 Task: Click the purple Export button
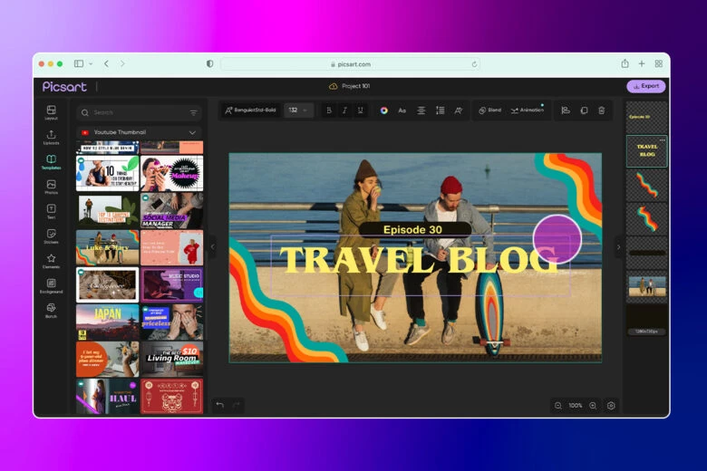pos(645,86)
